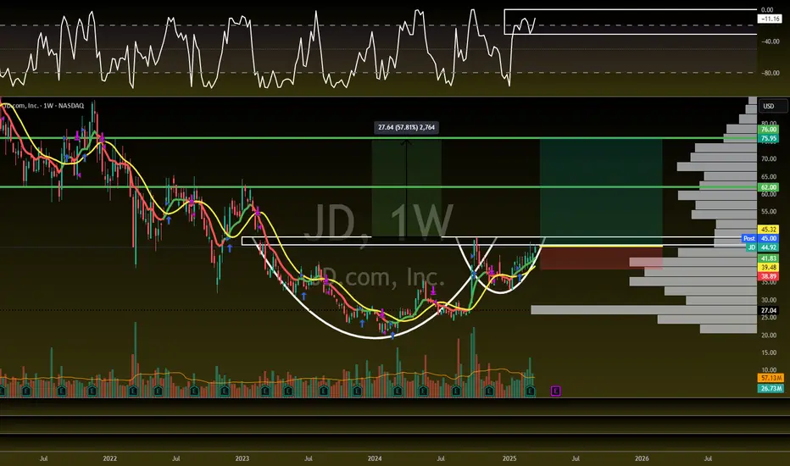
Task: Click the teal 26.73M volume label
Action: pos(771,388)
